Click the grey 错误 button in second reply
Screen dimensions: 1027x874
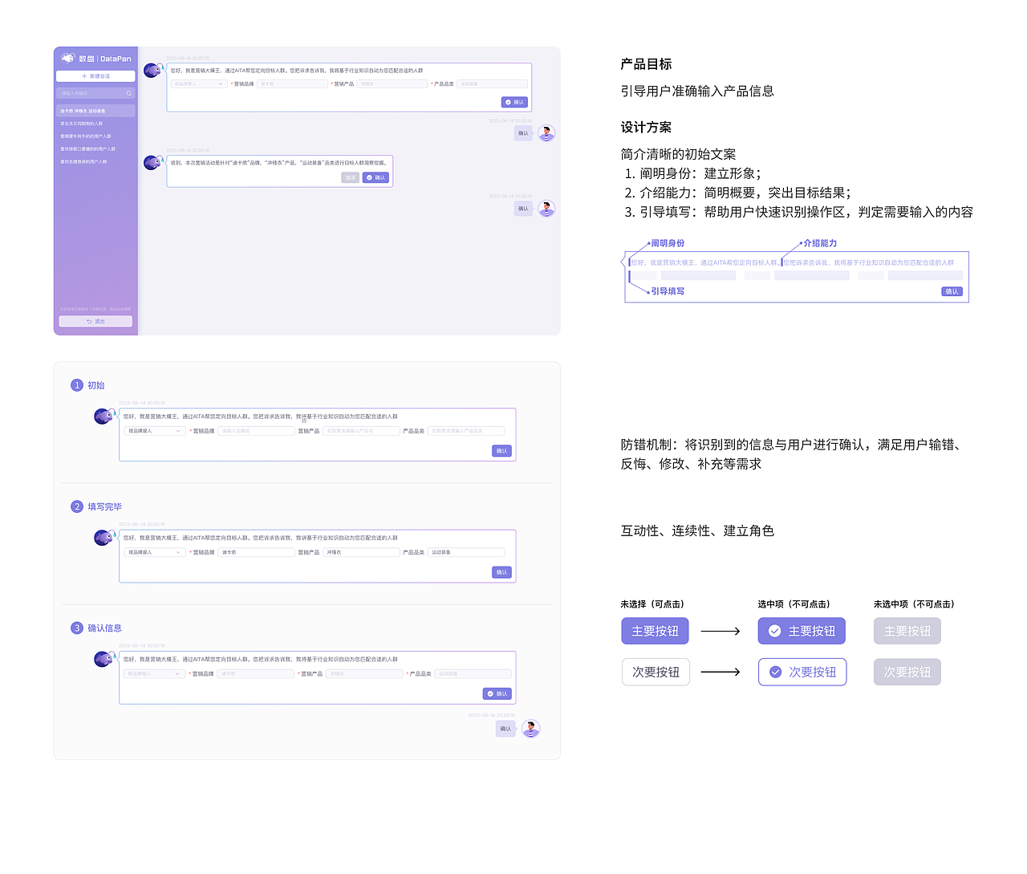coord(350,177)
